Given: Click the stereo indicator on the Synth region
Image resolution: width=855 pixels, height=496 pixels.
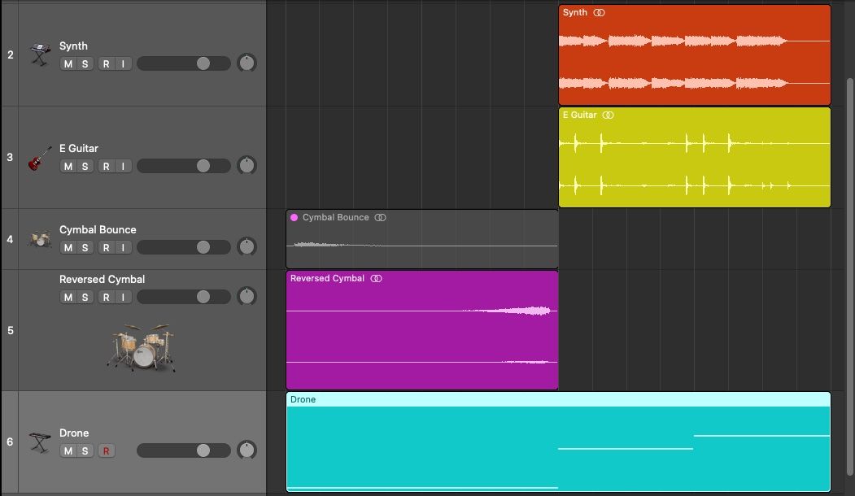Looking at the screenshot, I should click(600, 12).
